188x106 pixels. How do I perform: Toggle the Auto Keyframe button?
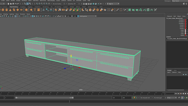click(134, 98)
